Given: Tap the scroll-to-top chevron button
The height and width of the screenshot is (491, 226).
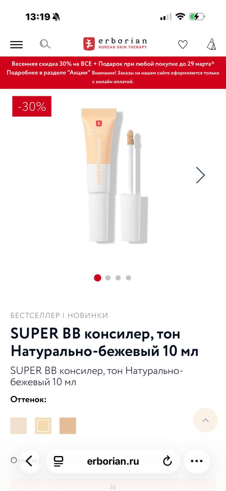Looking at the screenshot, I should [205, 420].
